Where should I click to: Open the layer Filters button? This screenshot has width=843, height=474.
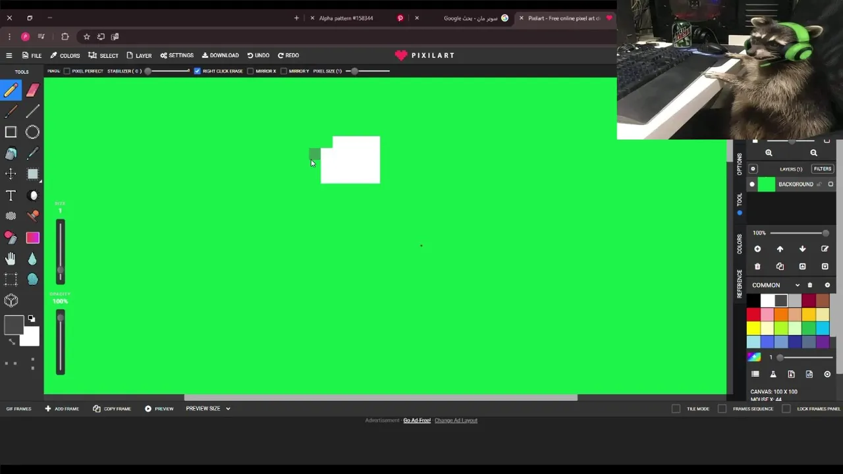[823, 169]
